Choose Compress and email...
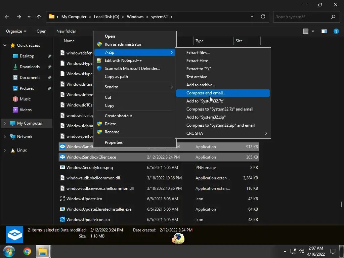The image size is (344, 258). pos(223,93)
